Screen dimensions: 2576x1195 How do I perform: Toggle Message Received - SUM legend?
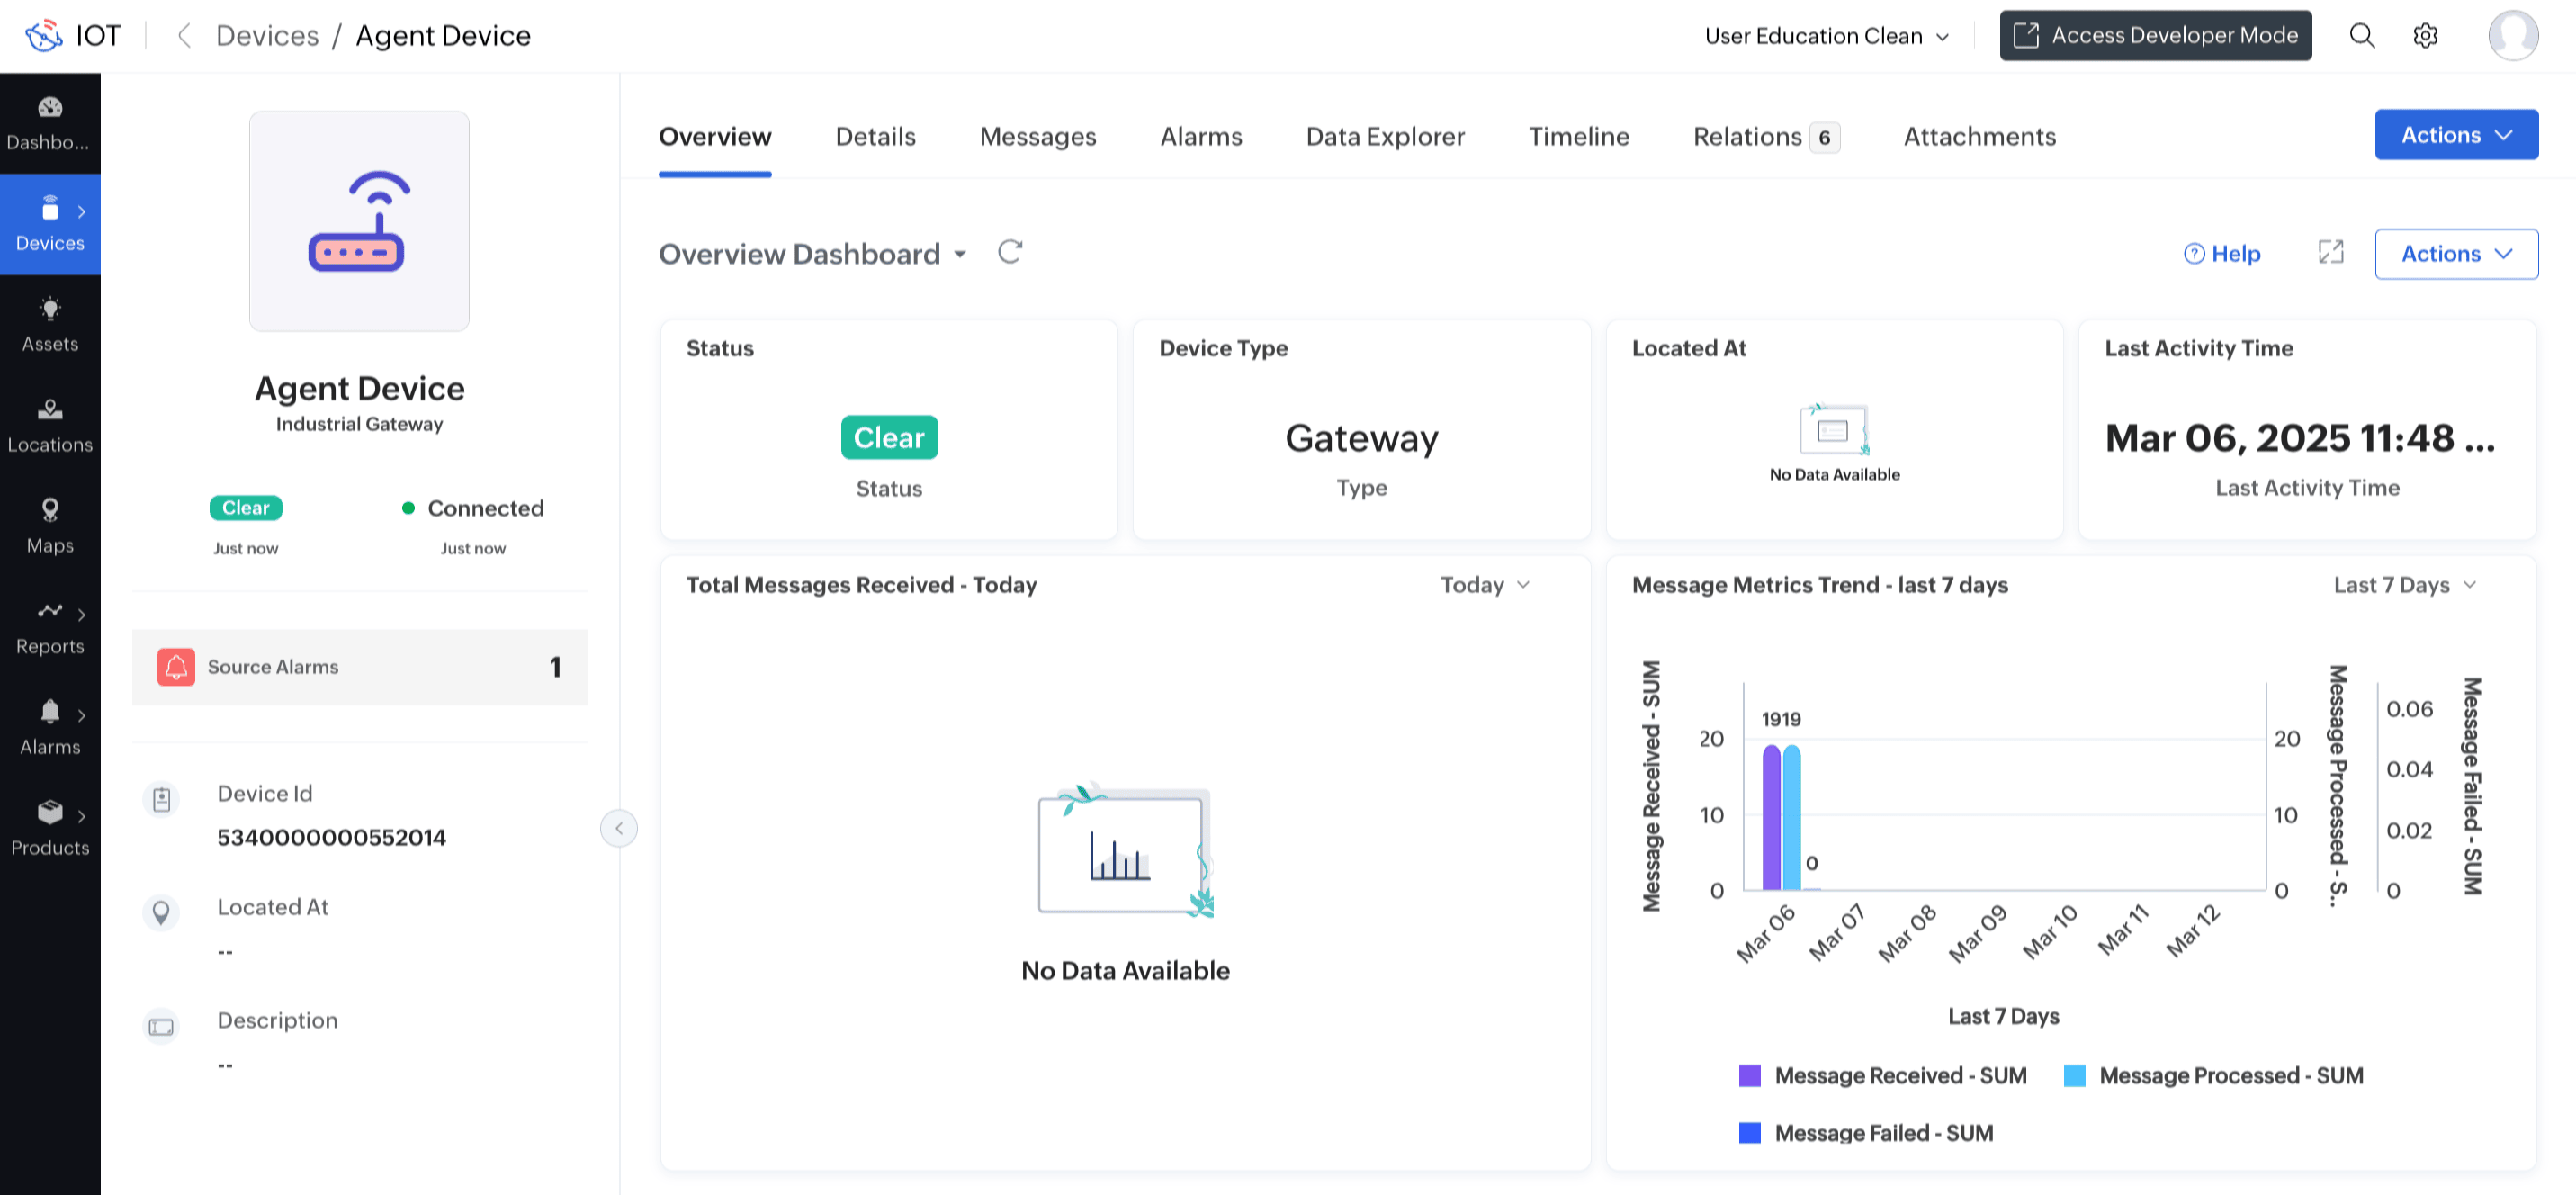pos(1883,1075)
